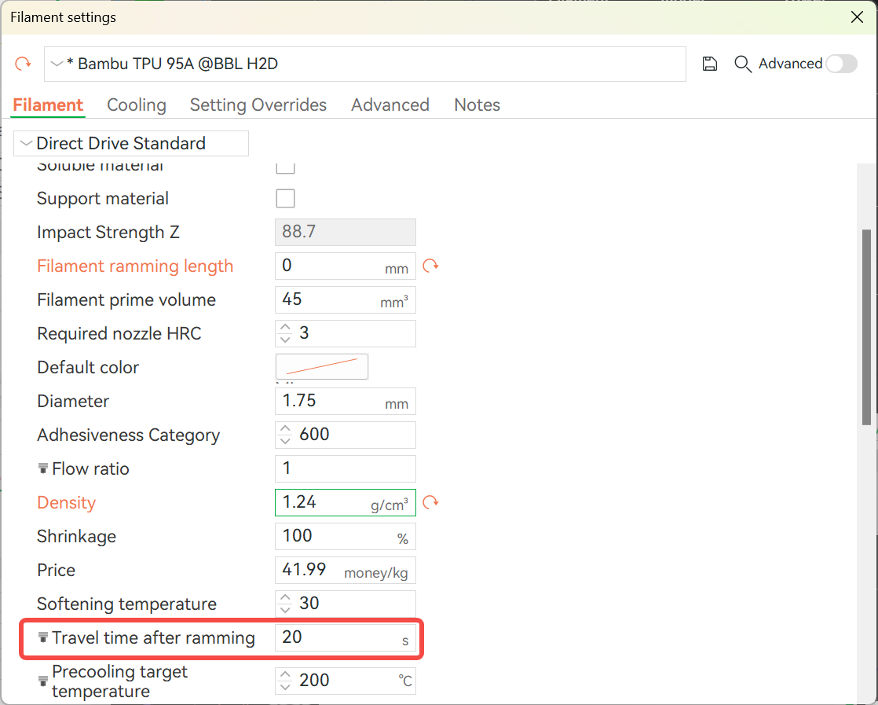Click the Travel time after ramming marker icon
This screenshot has width=878, height=705.
(x=42, y=637)
